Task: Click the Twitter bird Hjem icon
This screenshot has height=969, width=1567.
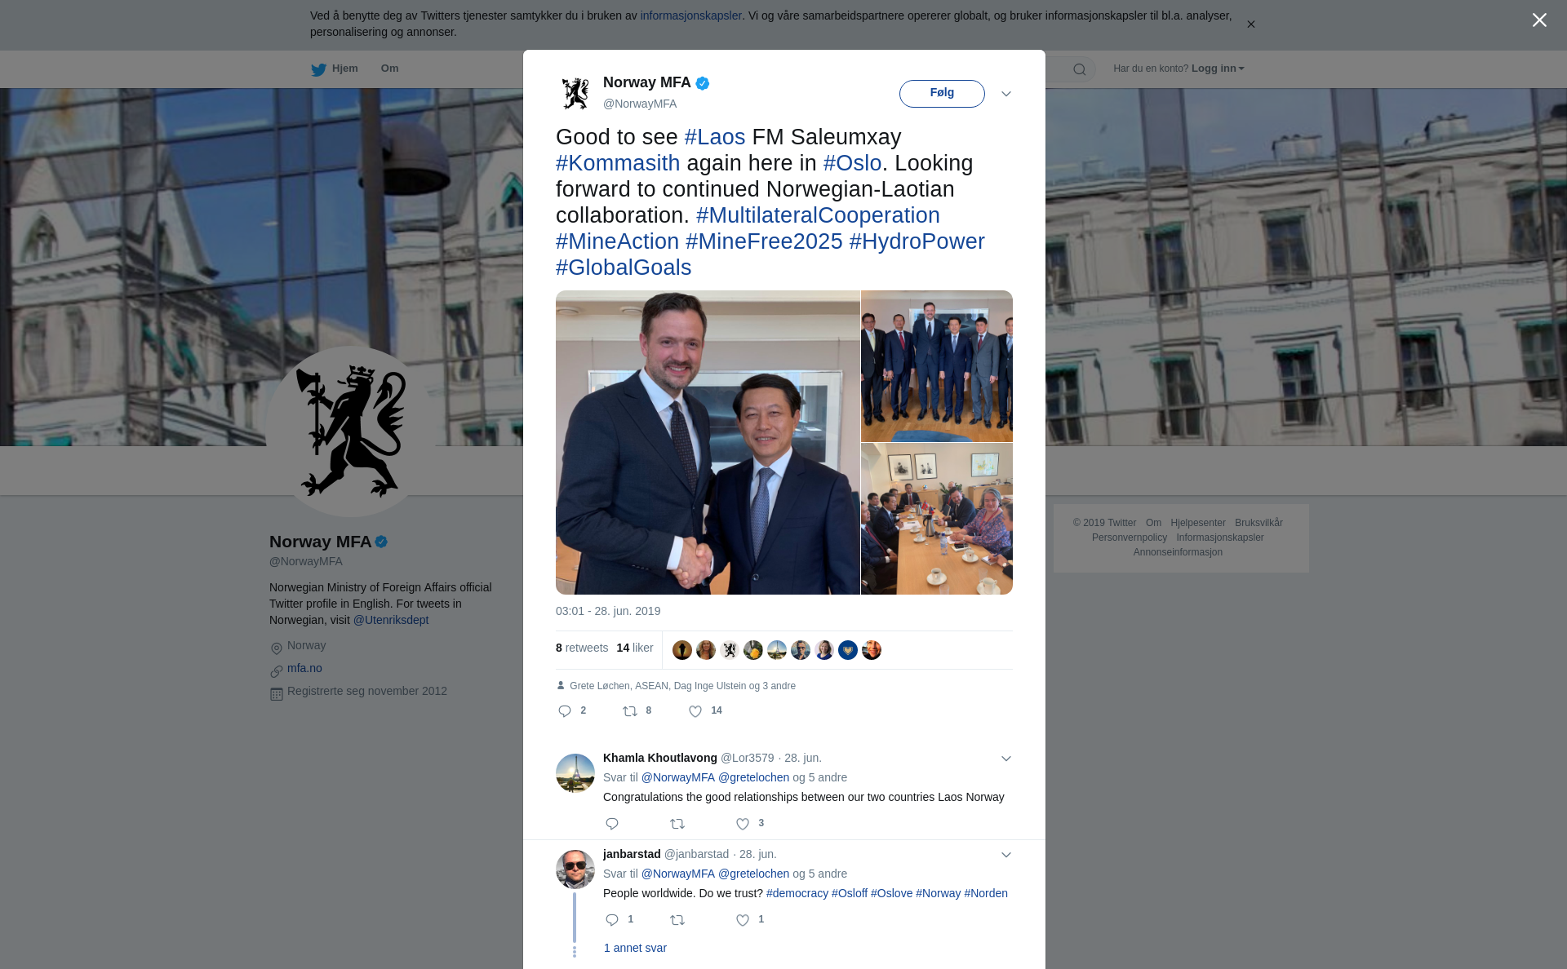Action: (318, 69)
